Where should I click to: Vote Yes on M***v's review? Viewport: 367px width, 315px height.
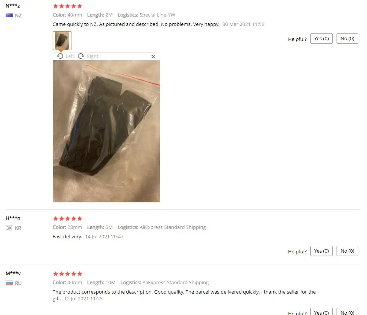click(x=322, y=312)
